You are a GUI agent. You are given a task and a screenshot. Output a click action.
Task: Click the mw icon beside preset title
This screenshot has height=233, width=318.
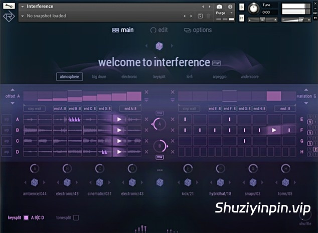click(x=216, y=63)
